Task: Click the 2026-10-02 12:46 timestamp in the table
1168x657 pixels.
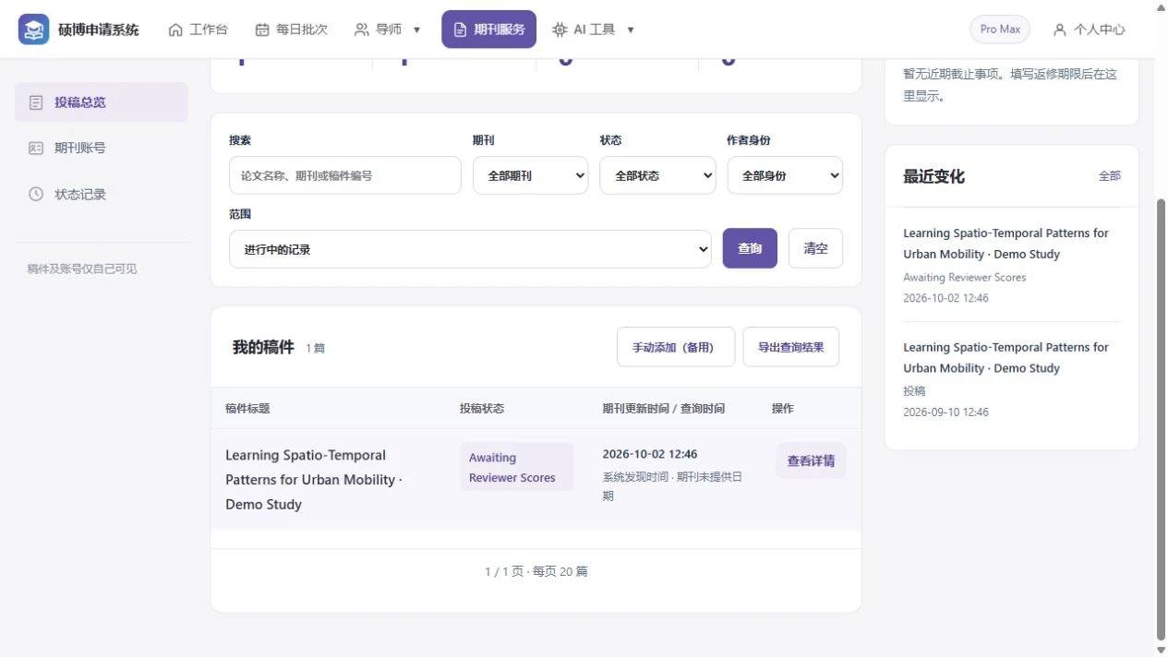Action: (x=650, y=454)
